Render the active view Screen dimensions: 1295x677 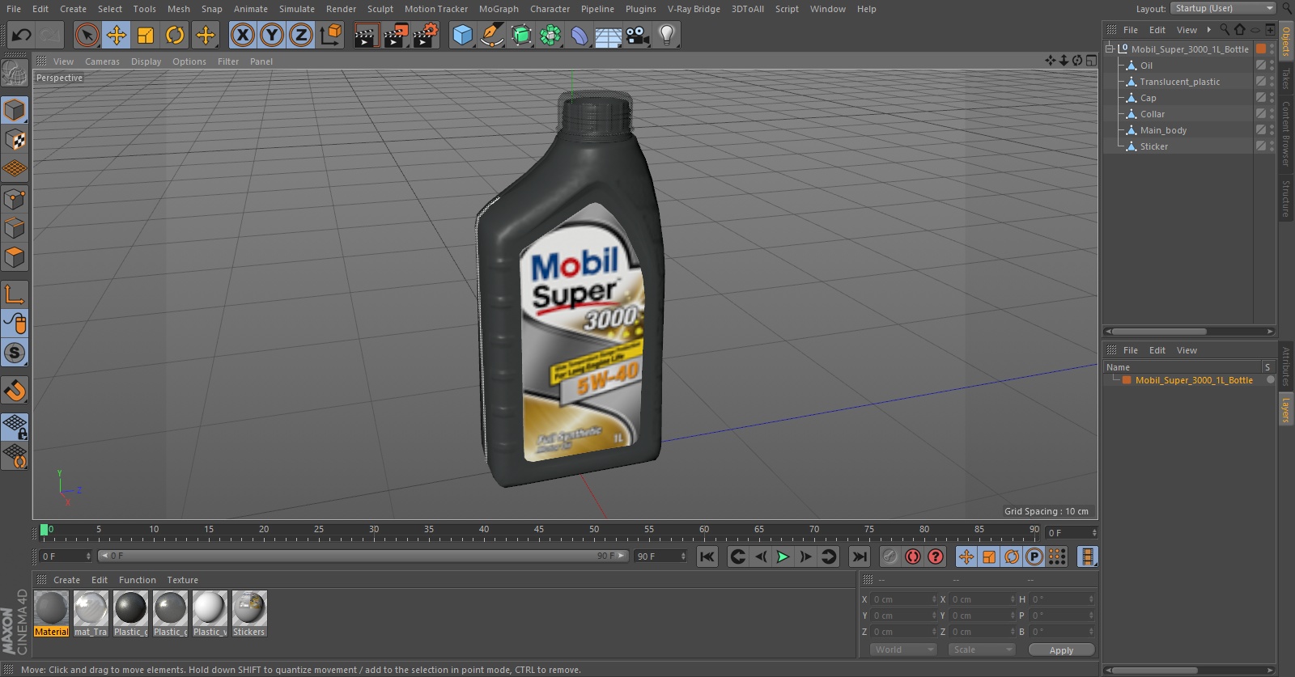(366, 35)
